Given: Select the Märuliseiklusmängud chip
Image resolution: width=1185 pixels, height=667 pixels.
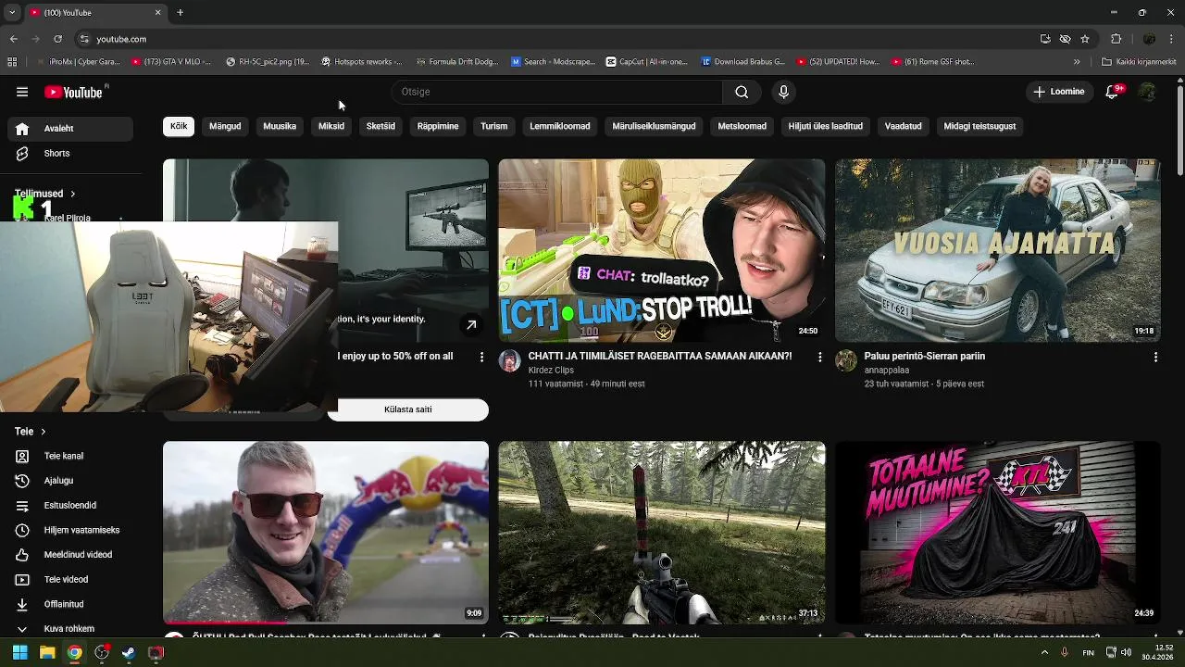Looking at the screenshot, I should pos(654,126).
